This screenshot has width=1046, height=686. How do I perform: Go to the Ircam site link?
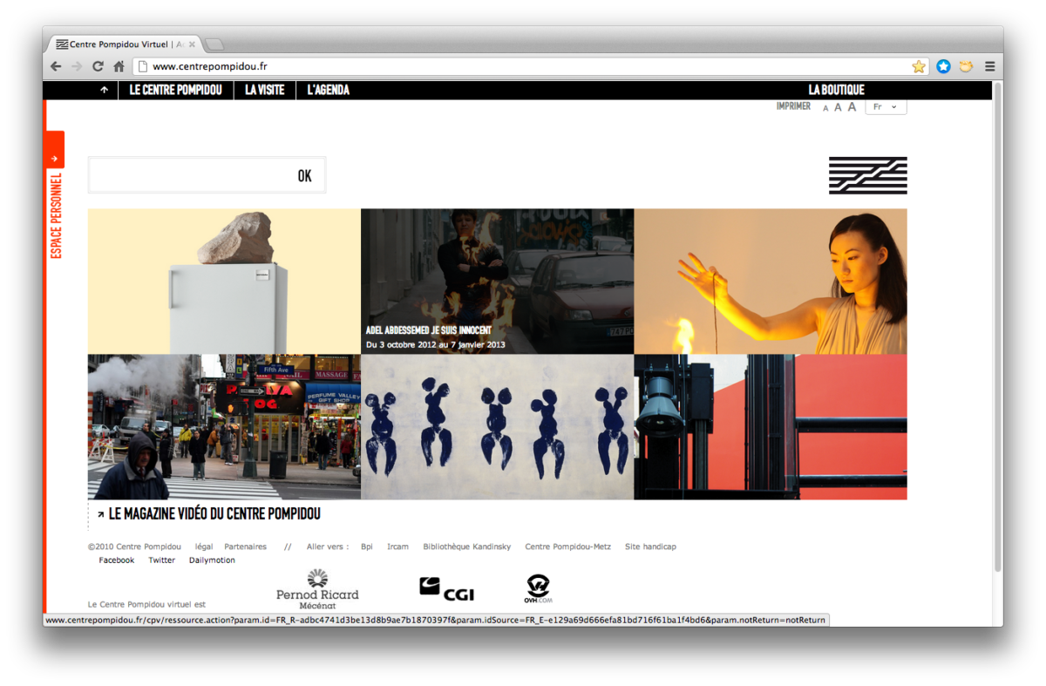pos(397,547)
